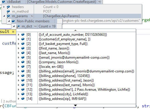Click the headers Count = 0 value
150x109 pixels.
51,7
